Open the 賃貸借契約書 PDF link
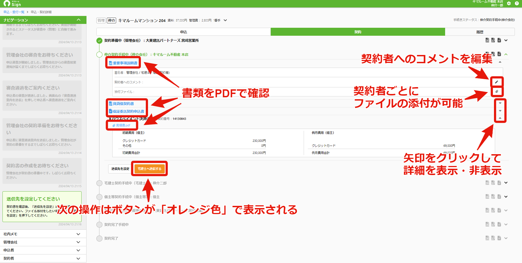The height and width of the screenshot is (263, 522). (x=121, y=104)
